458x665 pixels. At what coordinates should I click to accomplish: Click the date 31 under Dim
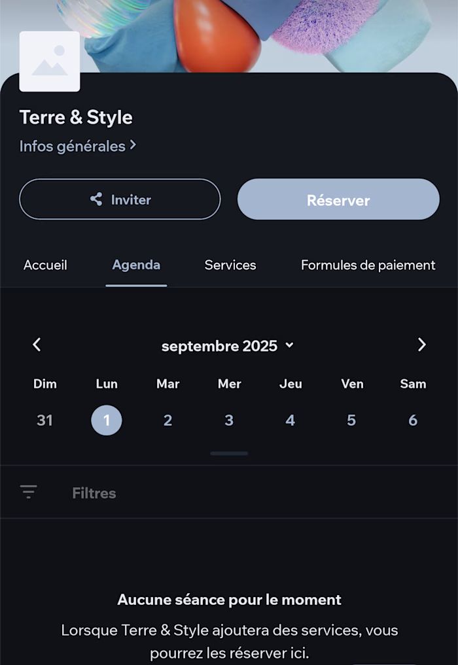pyautogui.click(x=44, y=420)
